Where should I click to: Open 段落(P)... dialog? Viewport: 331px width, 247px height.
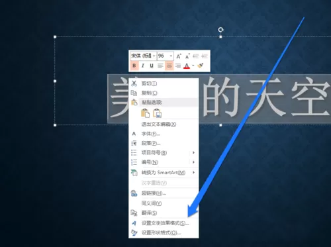click(164, 143)
